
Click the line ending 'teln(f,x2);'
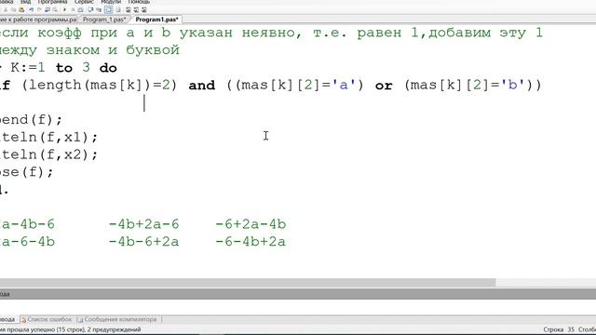point(49,154)
